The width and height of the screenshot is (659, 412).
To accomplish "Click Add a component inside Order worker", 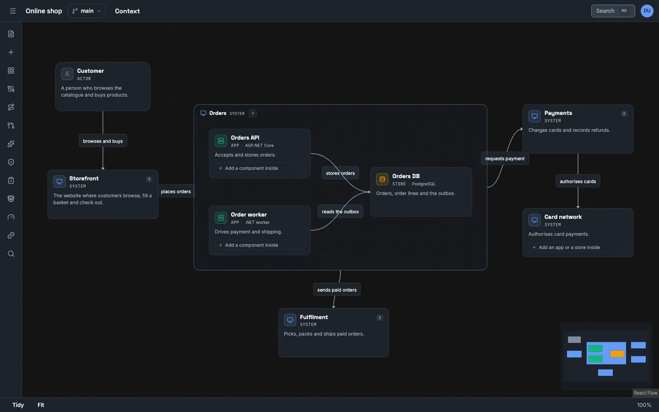I will 259,245.
